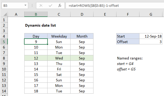The width and height of the screenshot is (164, 96).
Task: Click the Enter checkmark icon in formula bar
Action: coord(50,5)
